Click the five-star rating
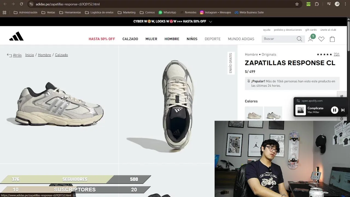The height and width of the screenshot is (197, 350). (x=324, y=54)
